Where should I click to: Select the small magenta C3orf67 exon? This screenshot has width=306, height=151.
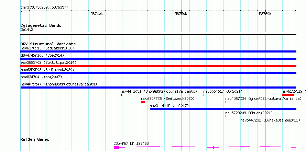pos(214,148)
